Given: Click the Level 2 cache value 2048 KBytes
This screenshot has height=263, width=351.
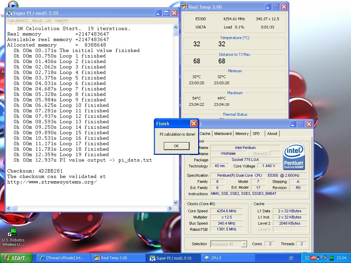Looking at the screenshot, I should [290, 223].
